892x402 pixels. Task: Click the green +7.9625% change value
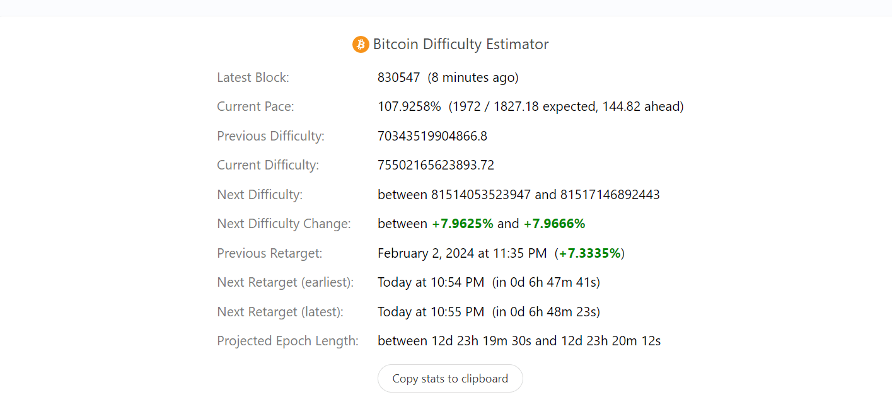[463, 224]
